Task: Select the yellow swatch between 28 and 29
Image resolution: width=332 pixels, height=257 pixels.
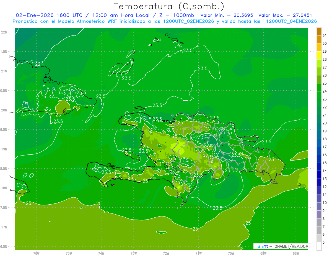Action: 319,55
